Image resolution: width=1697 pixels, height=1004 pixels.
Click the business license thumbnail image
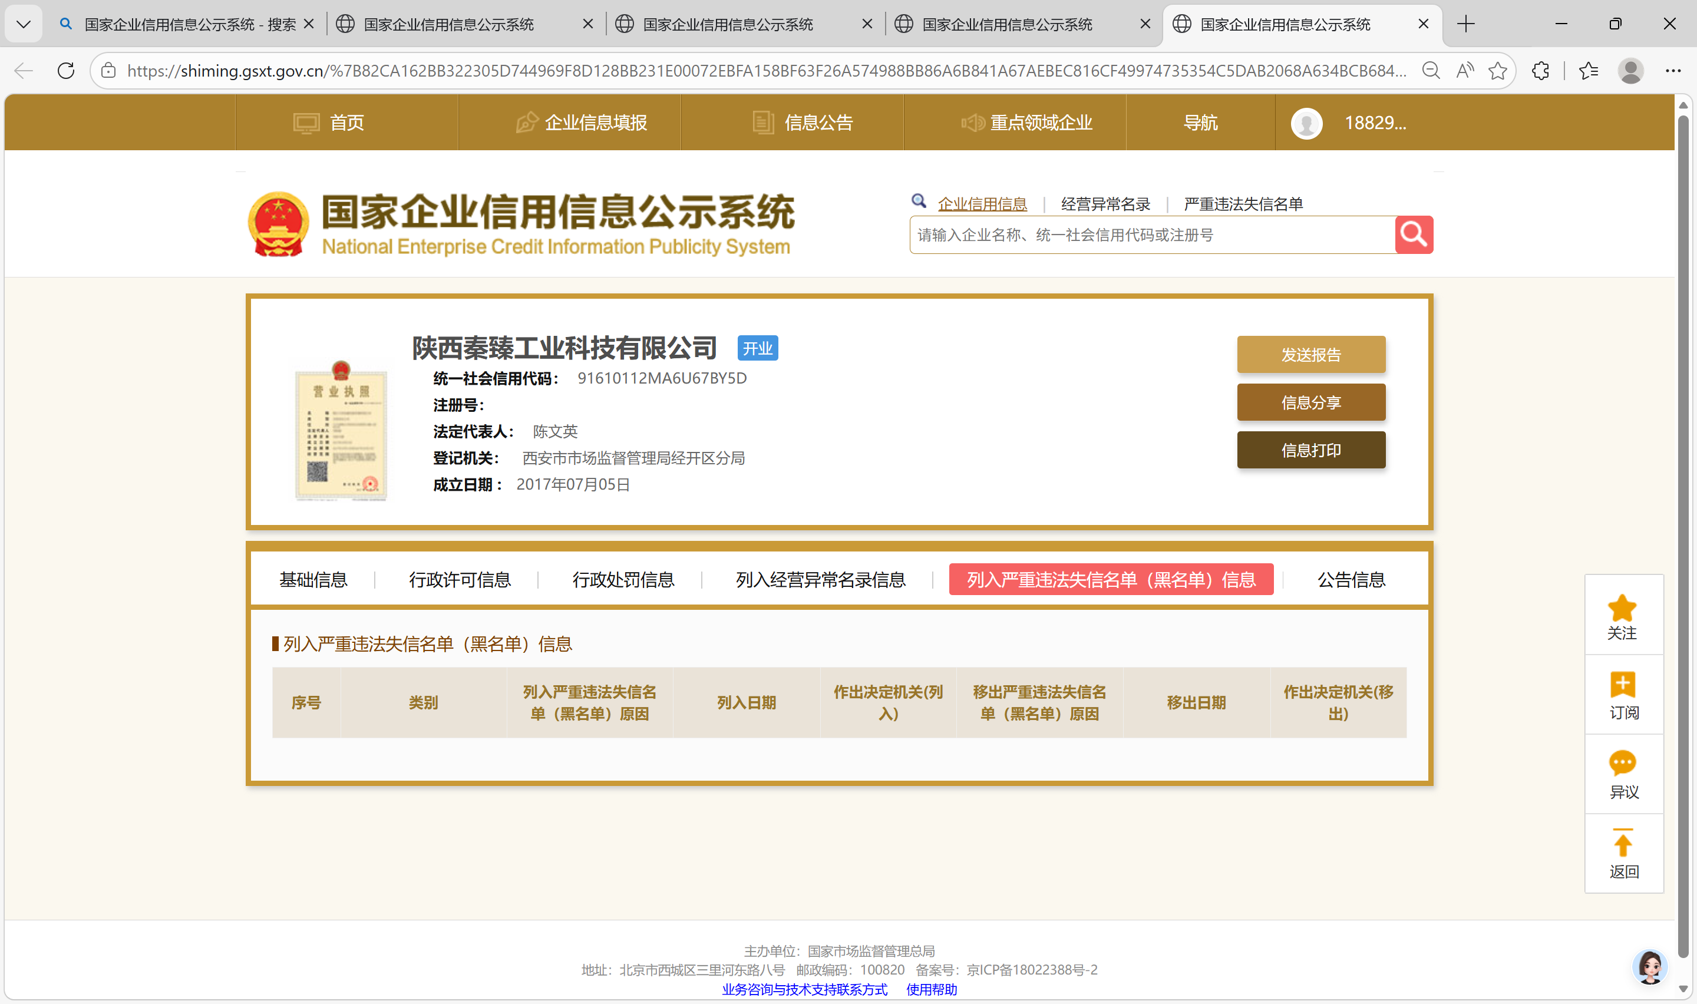[341, 431]
